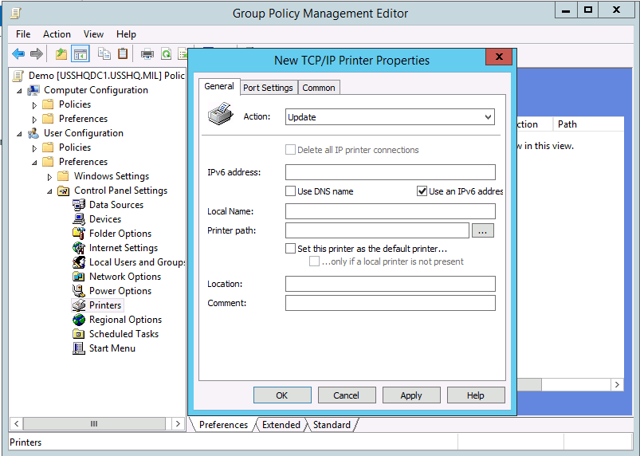Switch to the Standard view tab
Screen dimensions: 640x456
point(332,425)
